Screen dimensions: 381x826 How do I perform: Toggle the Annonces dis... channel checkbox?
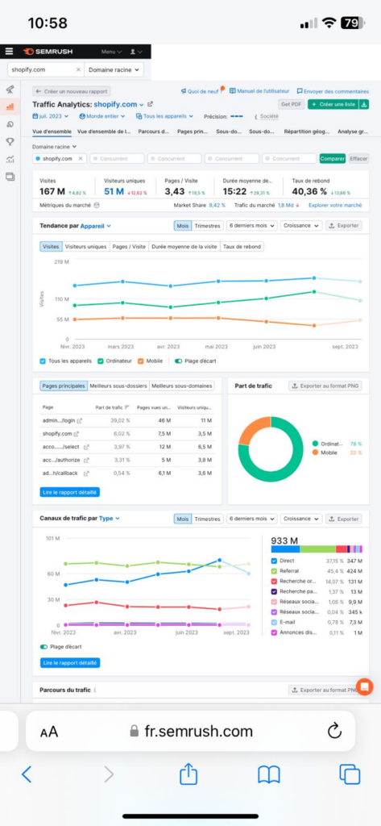coord(274,632)
